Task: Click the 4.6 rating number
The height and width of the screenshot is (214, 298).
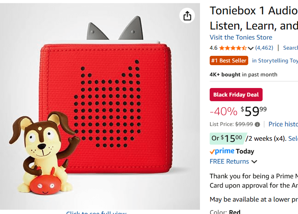Action: pos(213,48)
